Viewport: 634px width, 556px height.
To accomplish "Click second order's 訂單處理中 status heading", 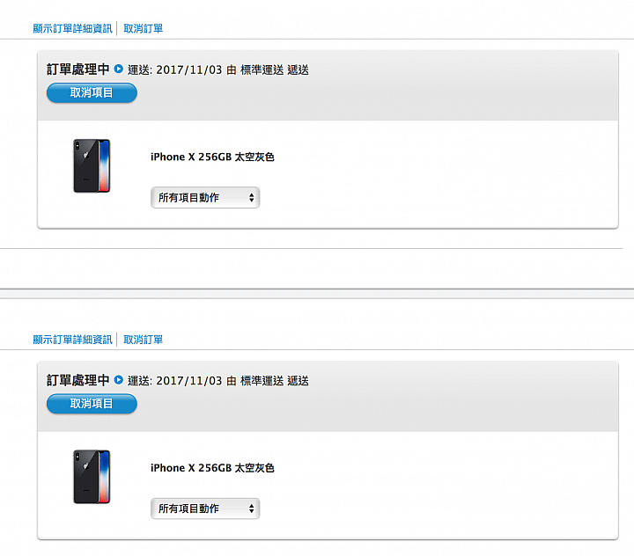I will pyautogui.click(x=78, y=380).
